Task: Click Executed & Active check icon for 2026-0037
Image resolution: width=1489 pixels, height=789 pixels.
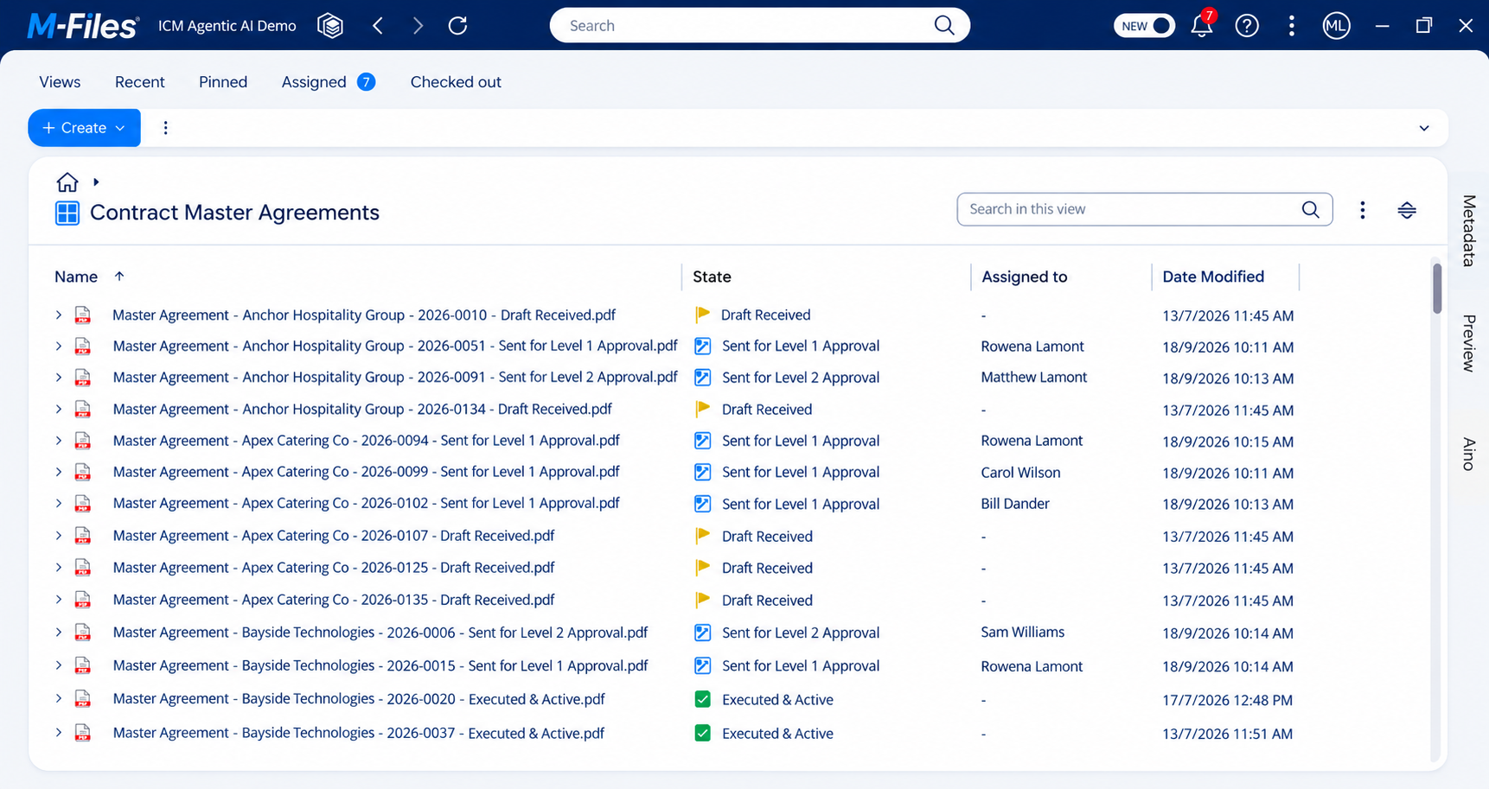Action: click(x=702, y=733)
